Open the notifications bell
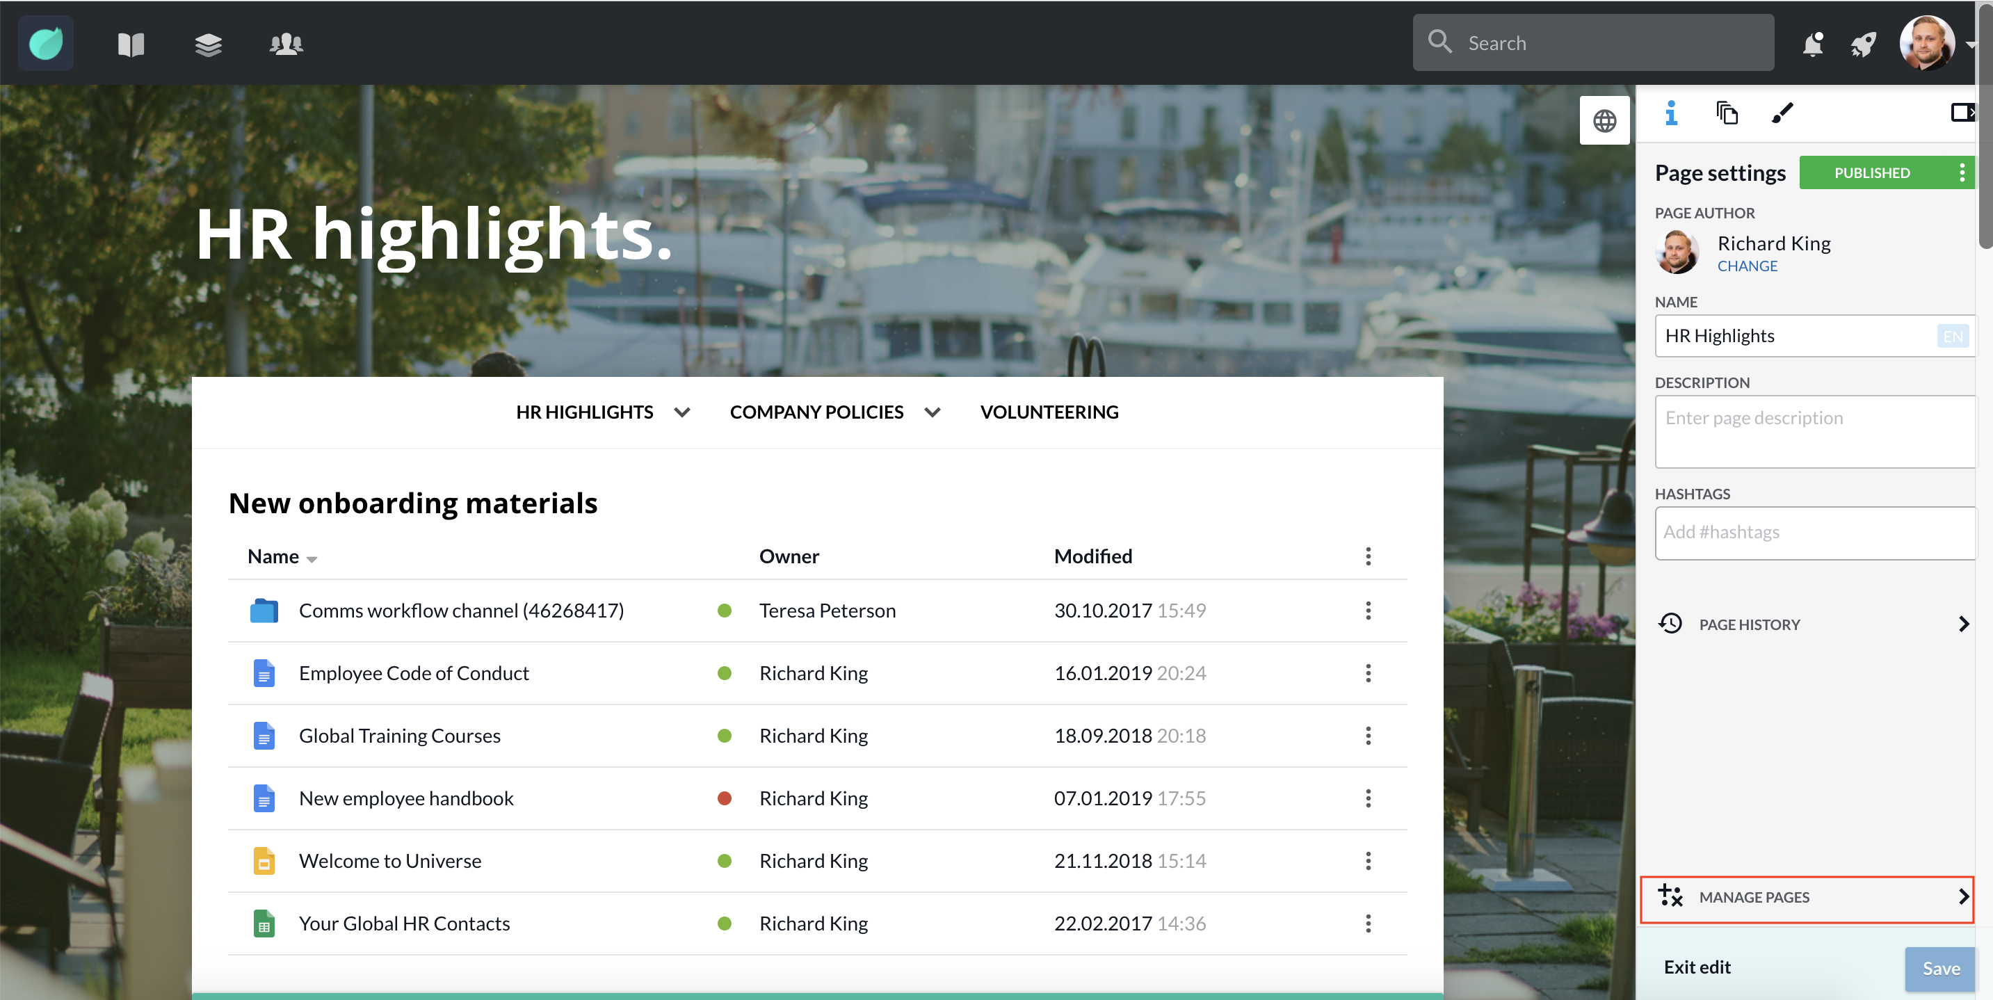The height and width of the screenshot is (1000, 1993). click(1812, 44)
